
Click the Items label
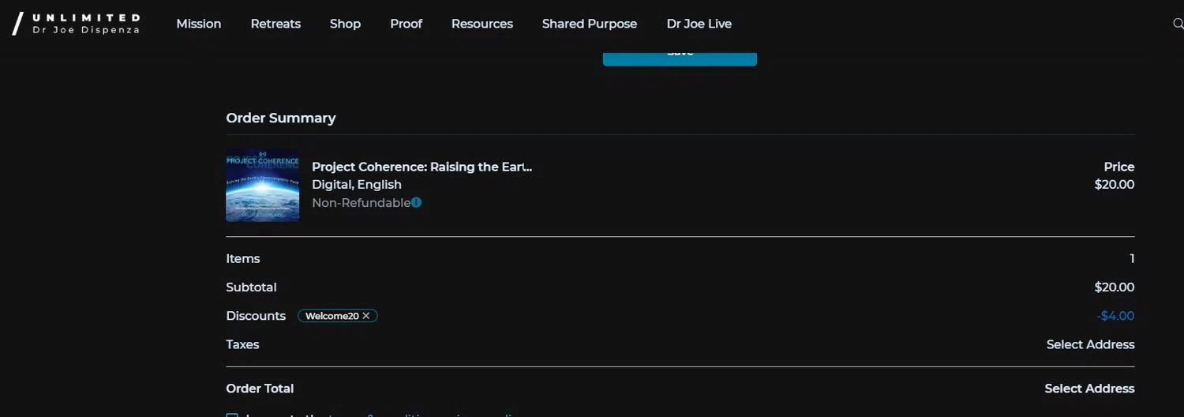click(243, 259)
